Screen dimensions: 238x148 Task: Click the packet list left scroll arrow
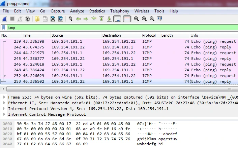(3, 89)
